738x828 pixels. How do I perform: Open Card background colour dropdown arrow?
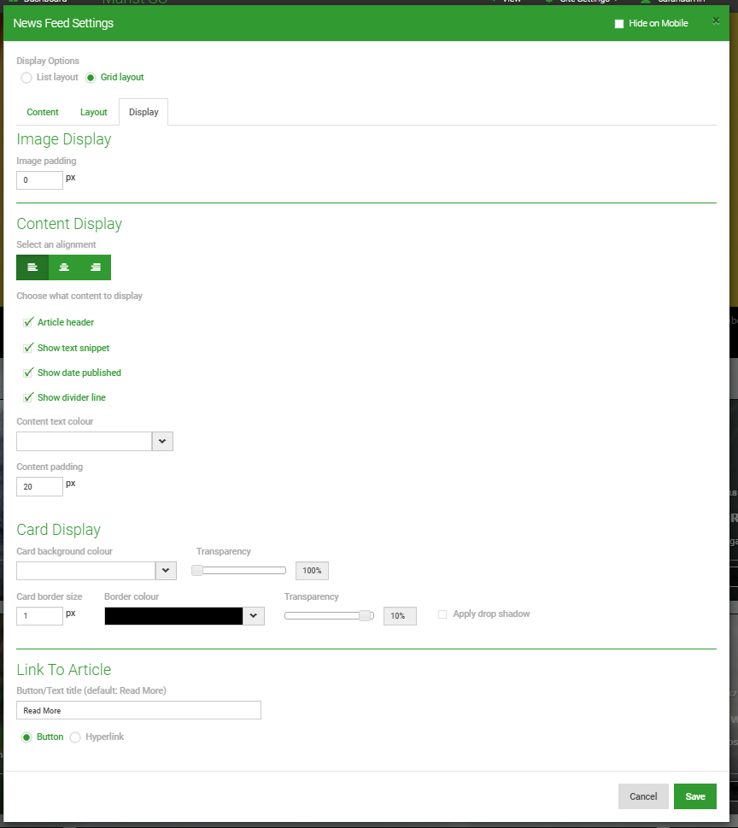coord(166,571)
